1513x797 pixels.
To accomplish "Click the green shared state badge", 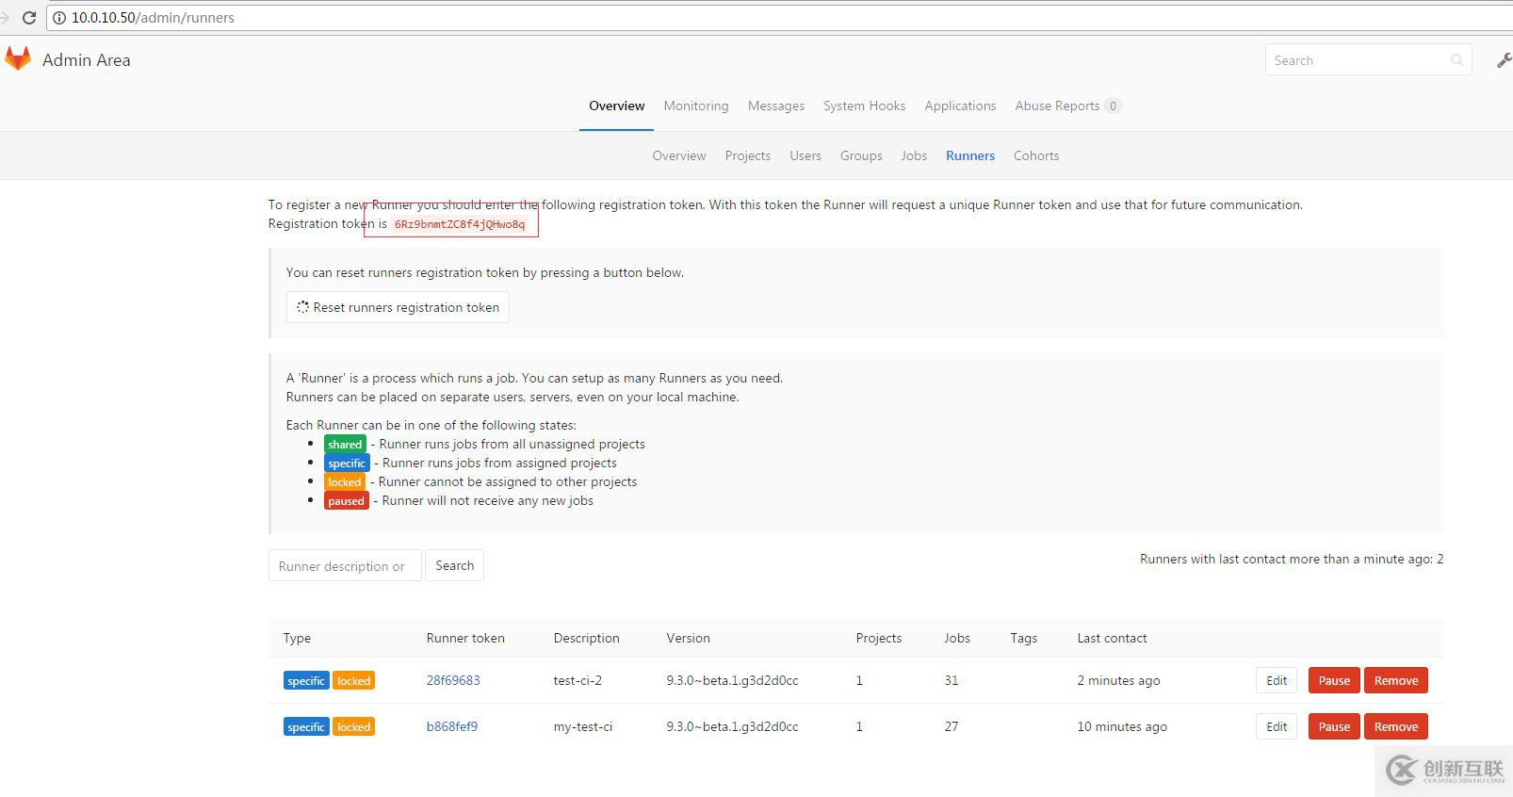I will tap(345, 444).
